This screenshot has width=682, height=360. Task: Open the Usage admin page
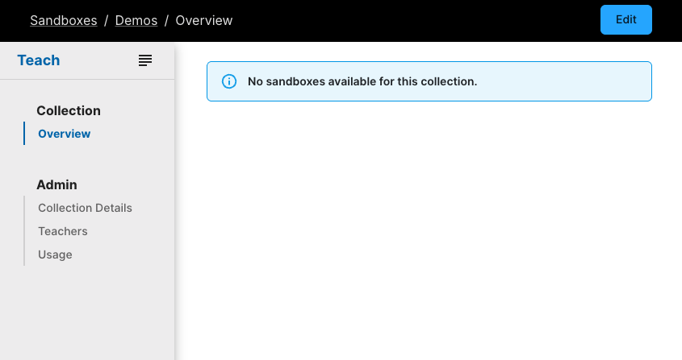pyautogui.click(x=55, y=254)
